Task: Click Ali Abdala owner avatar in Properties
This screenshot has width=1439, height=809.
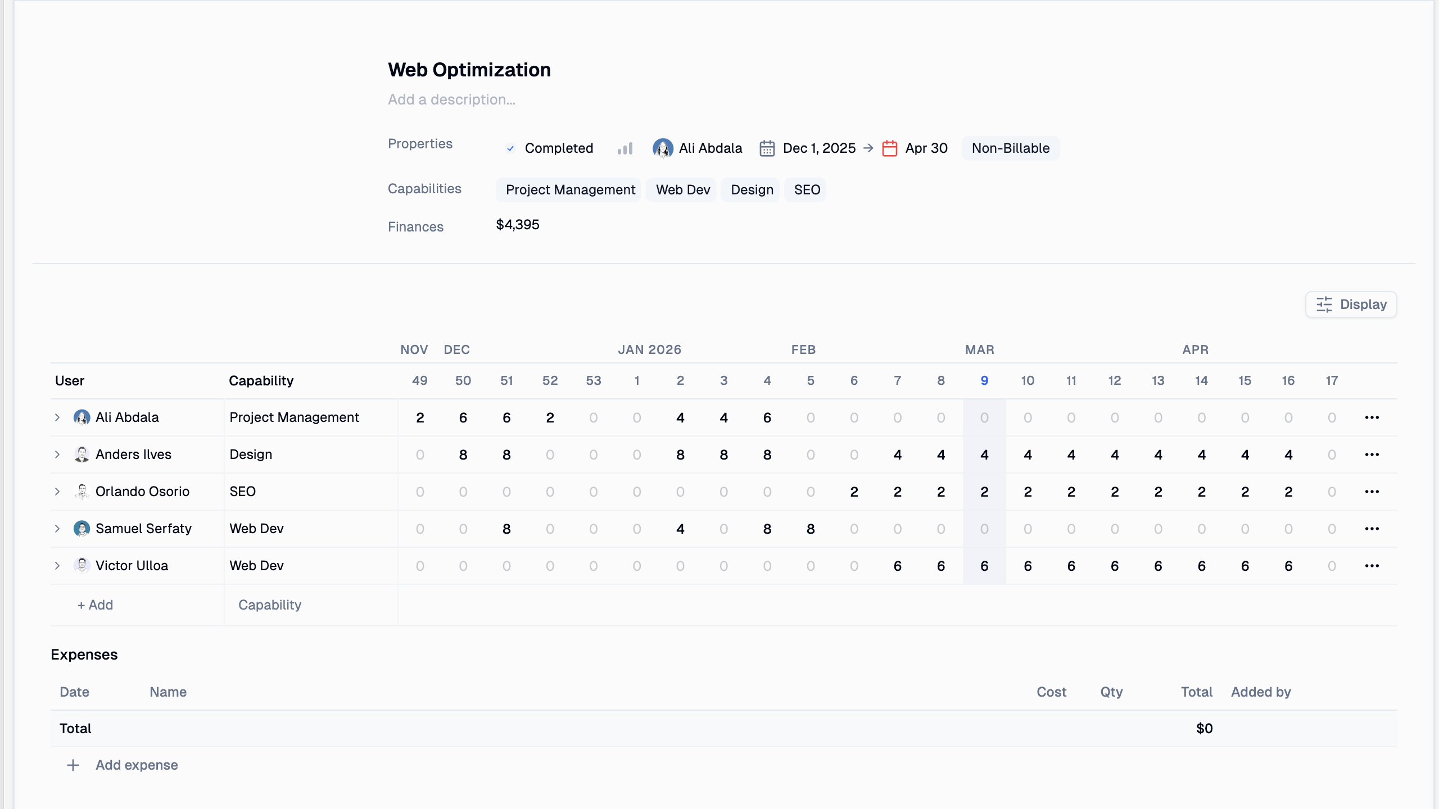Action: (x=663, y=148)
